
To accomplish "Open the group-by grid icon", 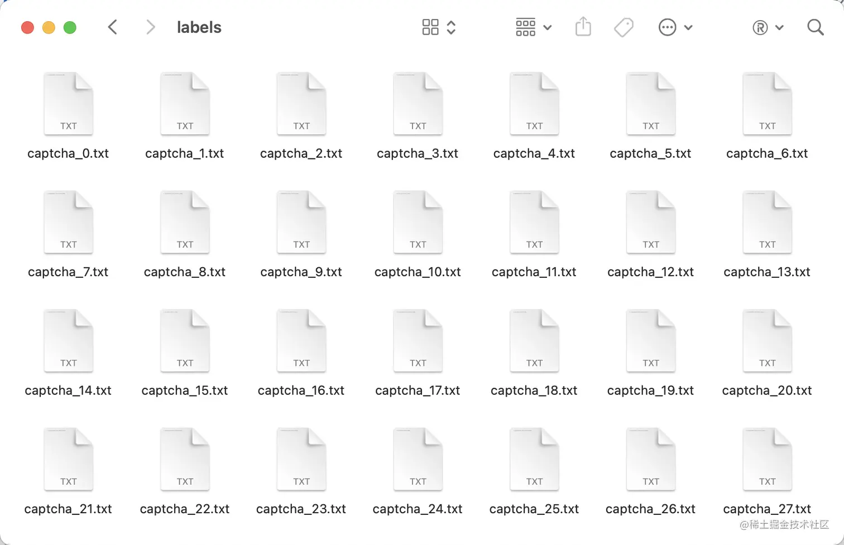I will tap(525, 27).
